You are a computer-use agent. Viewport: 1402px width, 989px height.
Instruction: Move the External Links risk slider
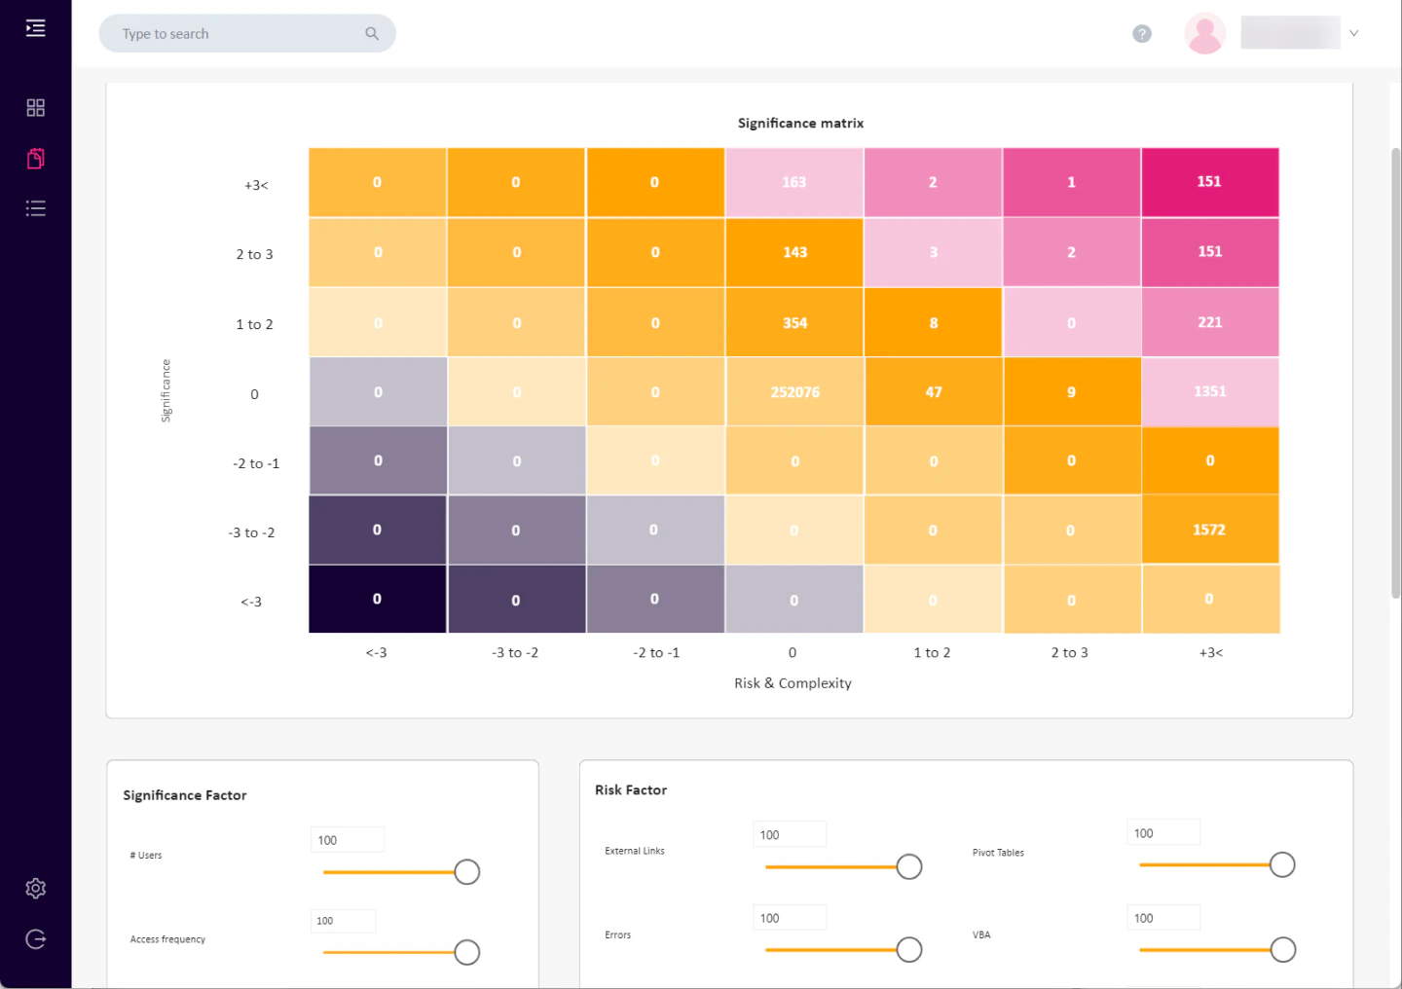908,865
